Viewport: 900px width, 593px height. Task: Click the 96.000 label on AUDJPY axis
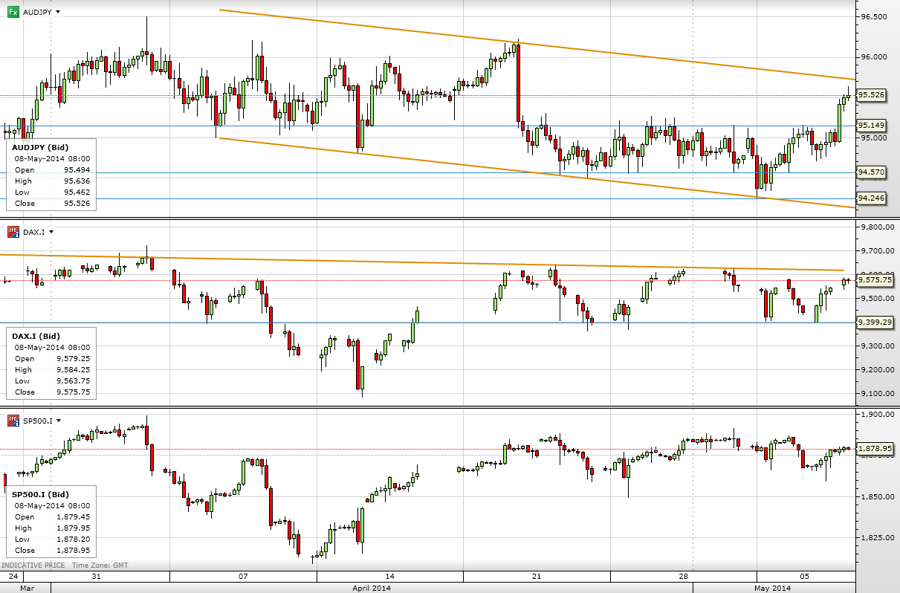coord(874,56)
